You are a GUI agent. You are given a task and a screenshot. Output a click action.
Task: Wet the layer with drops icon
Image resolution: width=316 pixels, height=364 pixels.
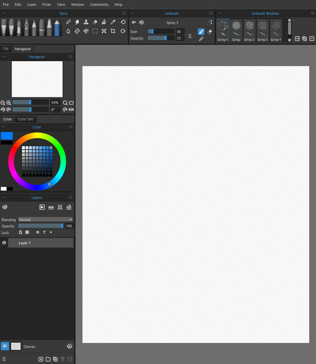click(x=51, y=207)
